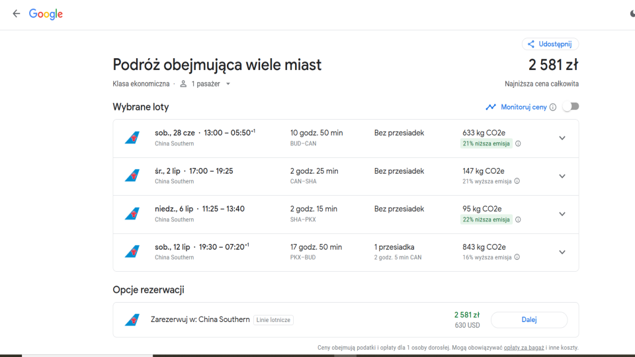
Task: Open emission info for 147 kg CO2e
Action: [517, 181]
